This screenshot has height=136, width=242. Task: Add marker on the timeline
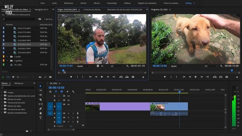tap(67, 91)
